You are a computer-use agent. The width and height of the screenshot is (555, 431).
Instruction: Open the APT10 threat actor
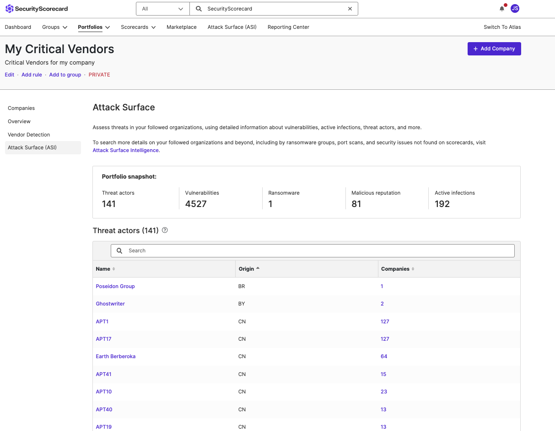104,392
